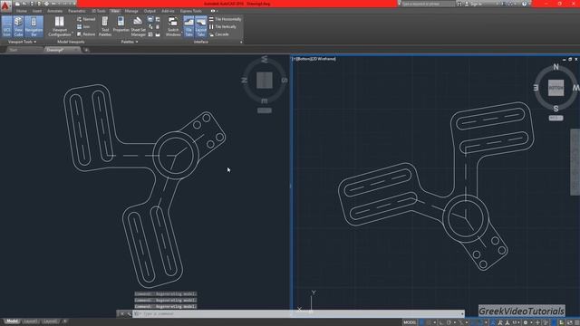Click the bottom-right small palette icon in the grid
This screenshot has height=326, width=580.
(x=158, y=34)
